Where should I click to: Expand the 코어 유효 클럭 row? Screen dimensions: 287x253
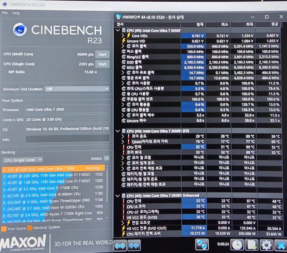tap(123, 73)
